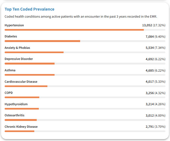Select the Cardiovascular Disease label
The width and height of the screenshot is (170, 141).
point(21,82)
